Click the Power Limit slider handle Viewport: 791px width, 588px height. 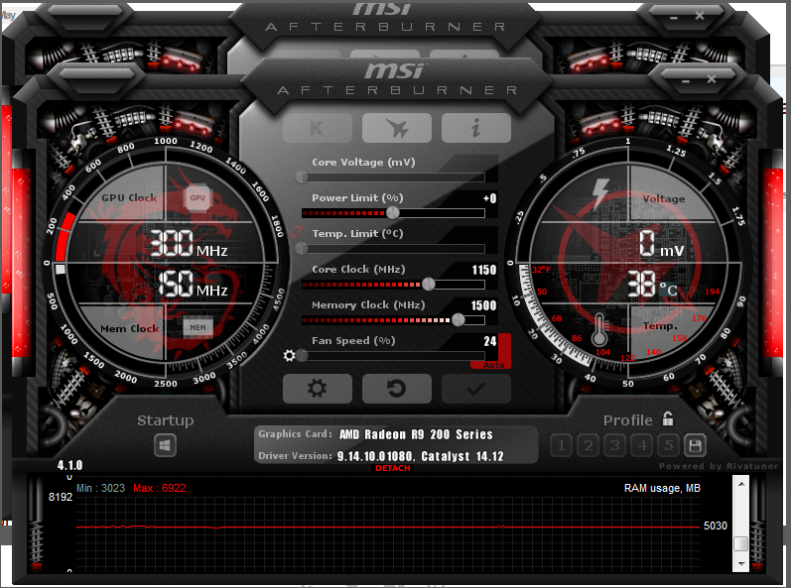point(393,213)
